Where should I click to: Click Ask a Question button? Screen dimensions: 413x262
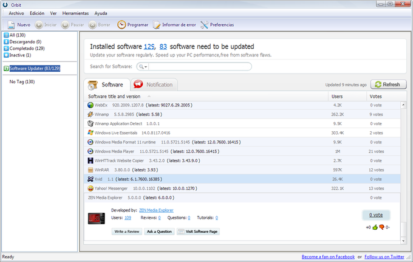pos(159,232)
